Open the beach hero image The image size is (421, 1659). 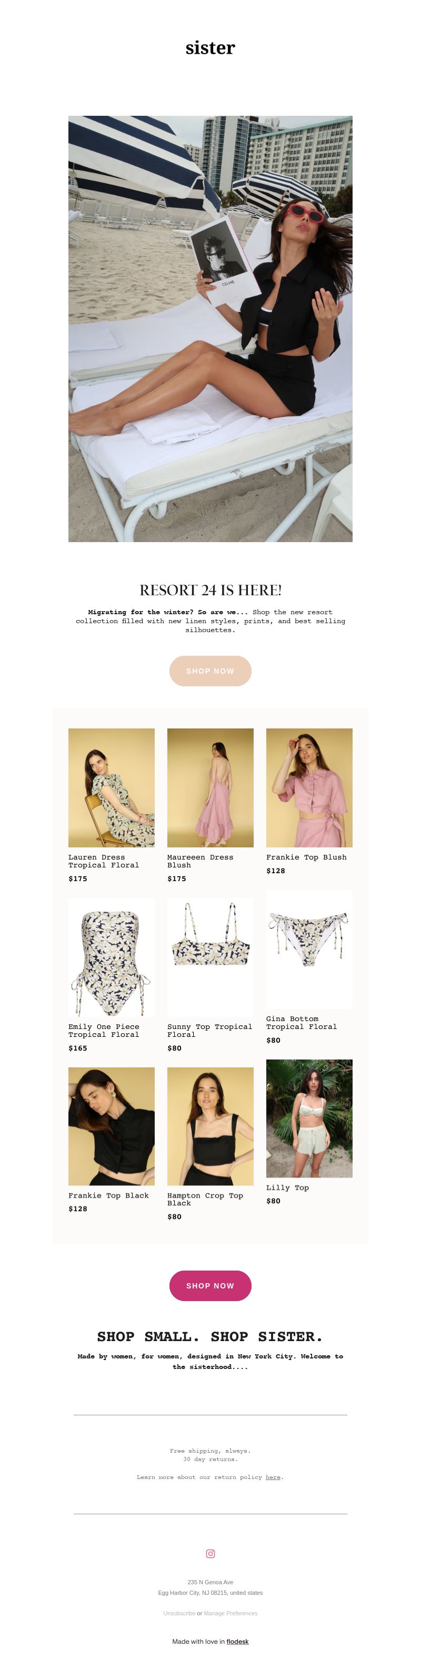coord(210,328)
